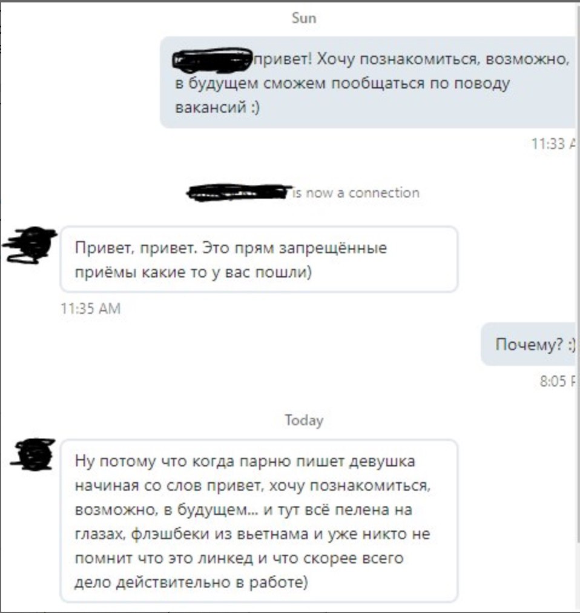Click the "Today" date separator
This screenshot has width=580, height=613.
304,420
